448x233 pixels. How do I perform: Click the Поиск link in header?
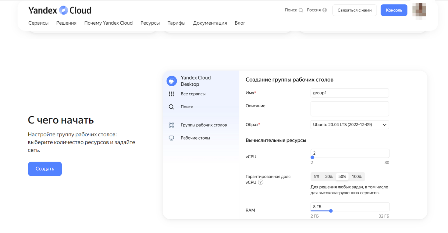click(291, 10)
